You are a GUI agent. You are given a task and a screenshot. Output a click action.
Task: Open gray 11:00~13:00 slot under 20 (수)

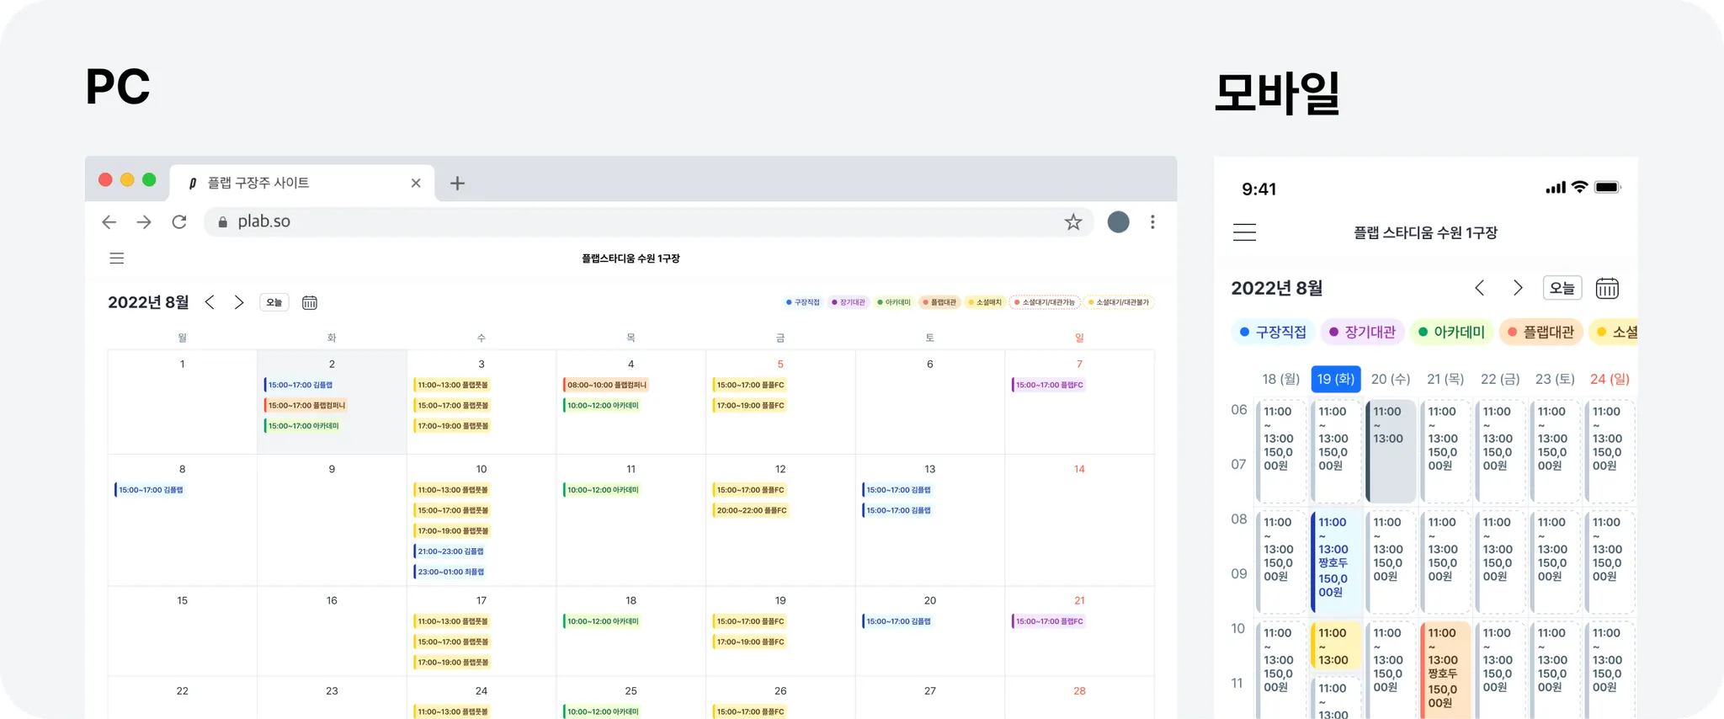click(x=1391, y=451)
